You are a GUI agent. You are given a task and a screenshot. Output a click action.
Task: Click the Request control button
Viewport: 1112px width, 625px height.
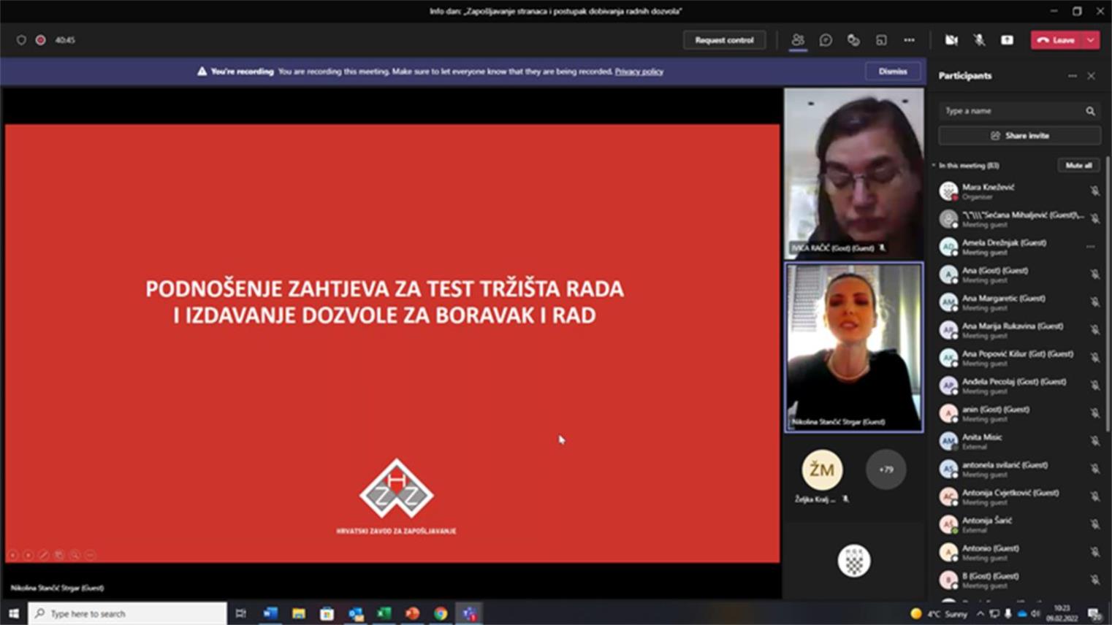724,40
